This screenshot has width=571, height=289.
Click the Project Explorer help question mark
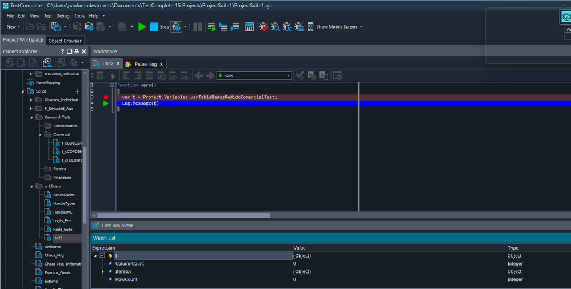coord(62,51)
